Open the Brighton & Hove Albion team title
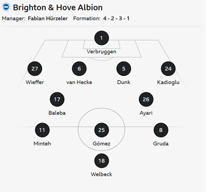The width and height of the screenshot is (206, 192). pos(58,7)
